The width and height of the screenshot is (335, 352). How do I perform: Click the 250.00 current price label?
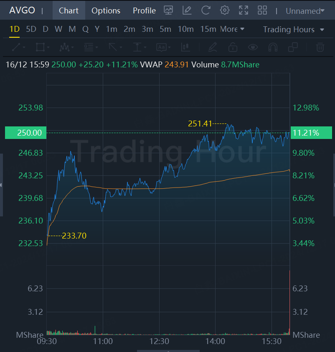click(x=26, y=133)
